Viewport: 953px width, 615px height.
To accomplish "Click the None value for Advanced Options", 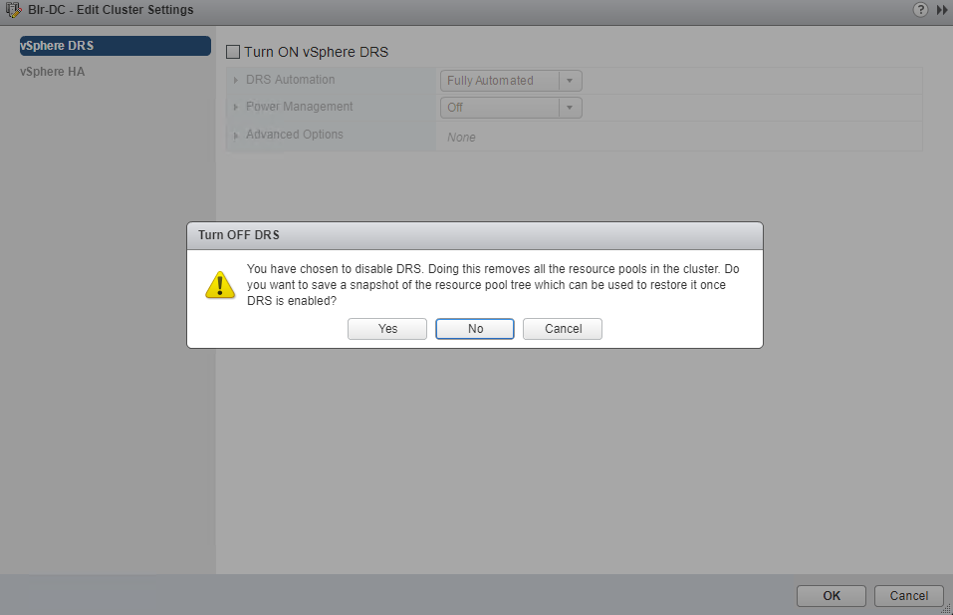I will pos(461,138).
